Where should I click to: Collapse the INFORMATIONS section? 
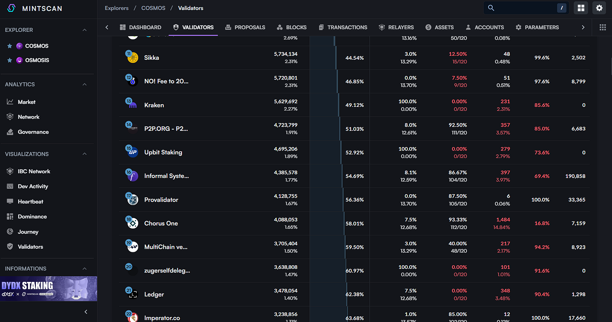84,269
